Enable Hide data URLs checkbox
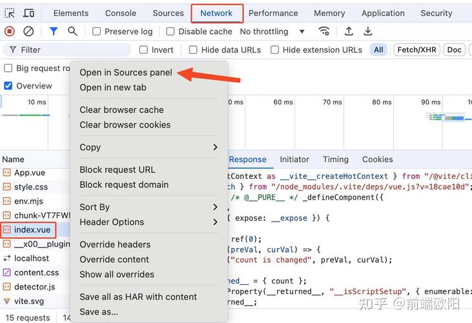The width and height of the screenshot is (472, 323). [193, 50]
